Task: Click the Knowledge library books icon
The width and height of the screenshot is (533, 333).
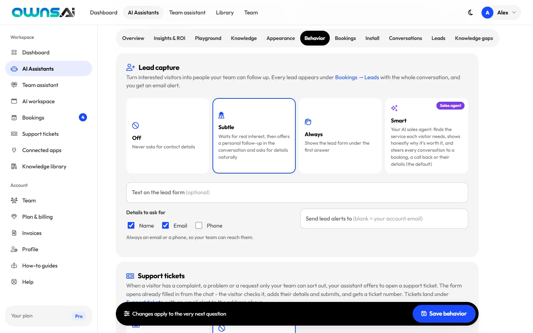Action: click(14, 166)
